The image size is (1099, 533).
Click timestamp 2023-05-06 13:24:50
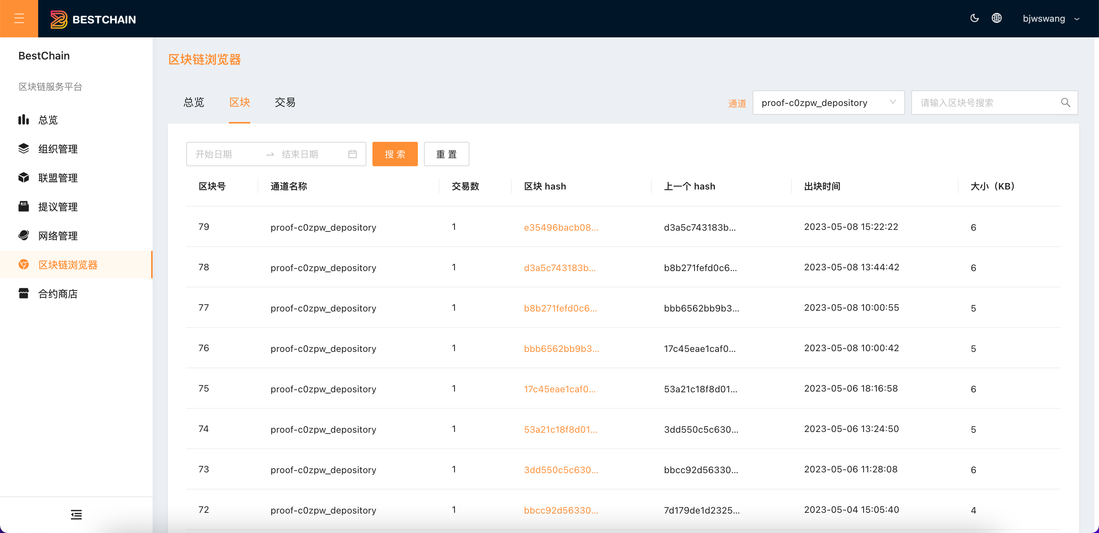(x=852, y=429)
